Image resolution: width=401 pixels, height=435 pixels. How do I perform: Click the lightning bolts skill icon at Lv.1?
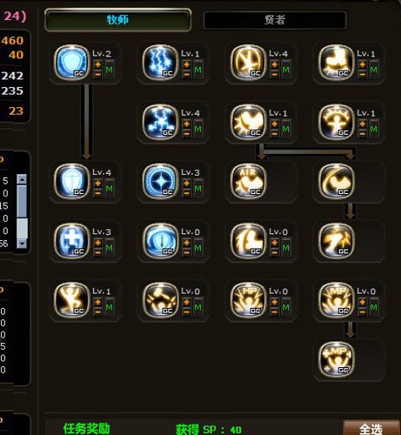coord(160,62)
